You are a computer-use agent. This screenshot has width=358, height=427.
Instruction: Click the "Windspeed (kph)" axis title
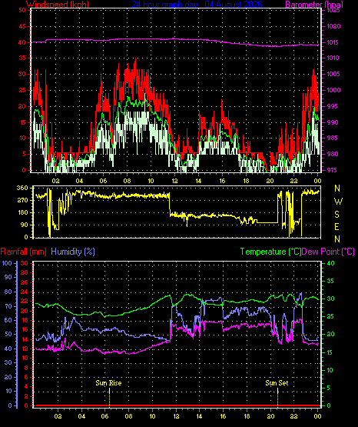tap(58, 4)
